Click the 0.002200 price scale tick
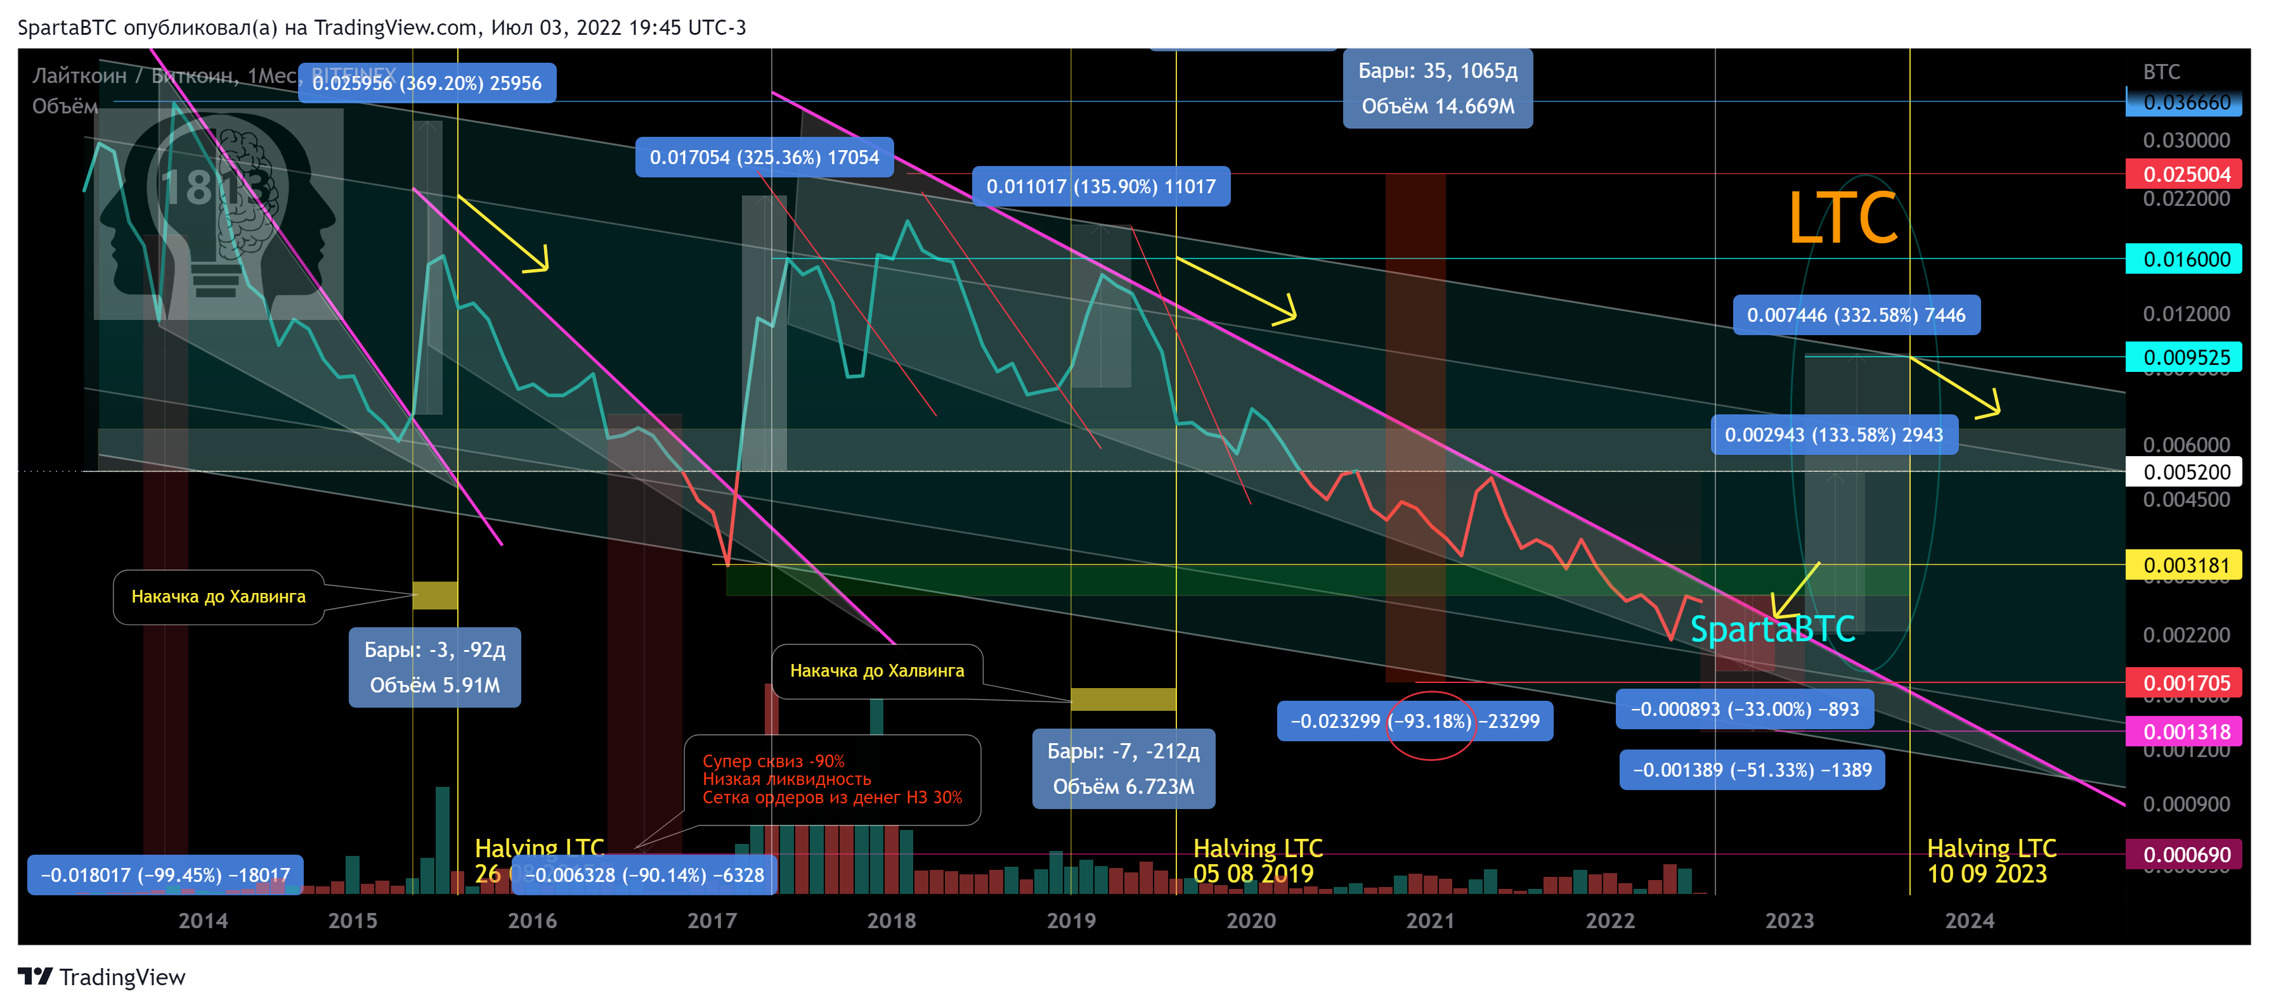 click(2186, 635)
